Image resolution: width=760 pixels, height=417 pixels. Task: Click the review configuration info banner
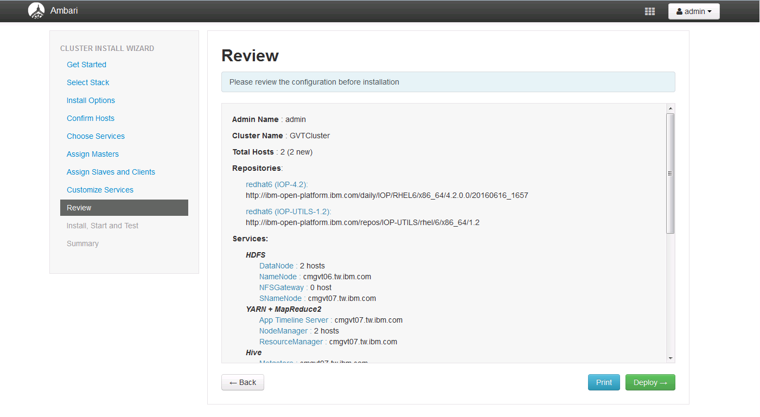(448, 82)
